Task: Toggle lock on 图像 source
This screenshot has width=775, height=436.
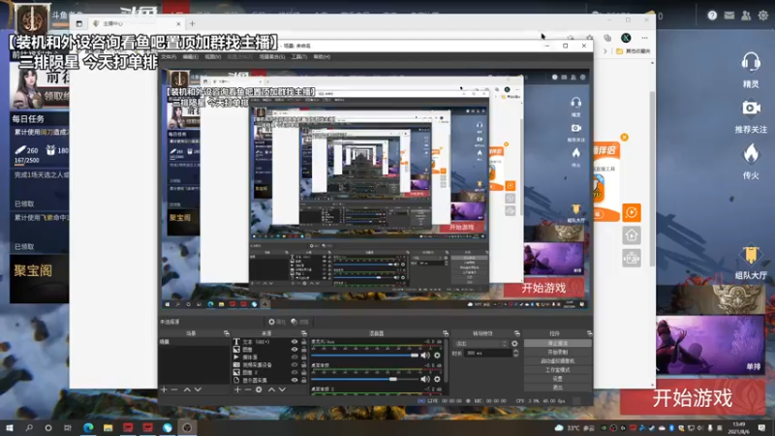Action: point(303,350)
